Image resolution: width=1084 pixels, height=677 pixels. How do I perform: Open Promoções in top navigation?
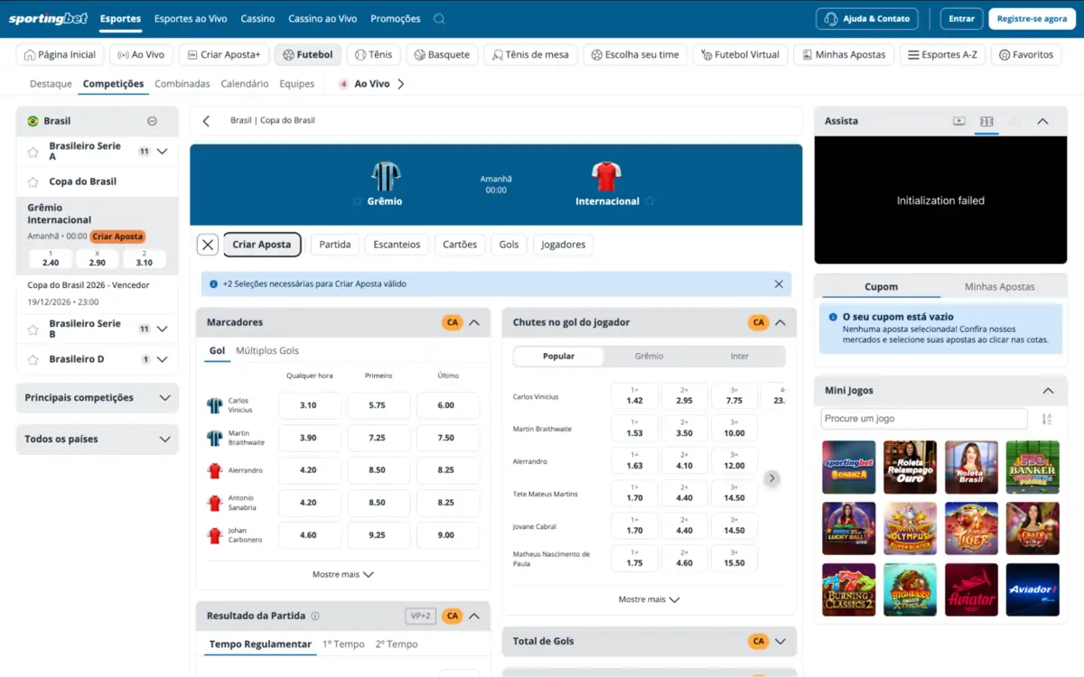pos(396,18)
